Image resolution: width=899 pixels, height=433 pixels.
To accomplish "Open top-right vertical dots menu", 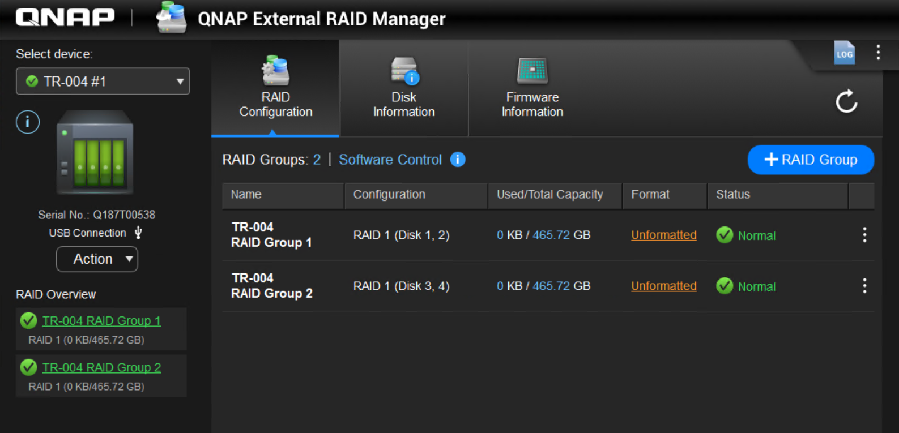I will pyautogui.click(x=878, y=53).
